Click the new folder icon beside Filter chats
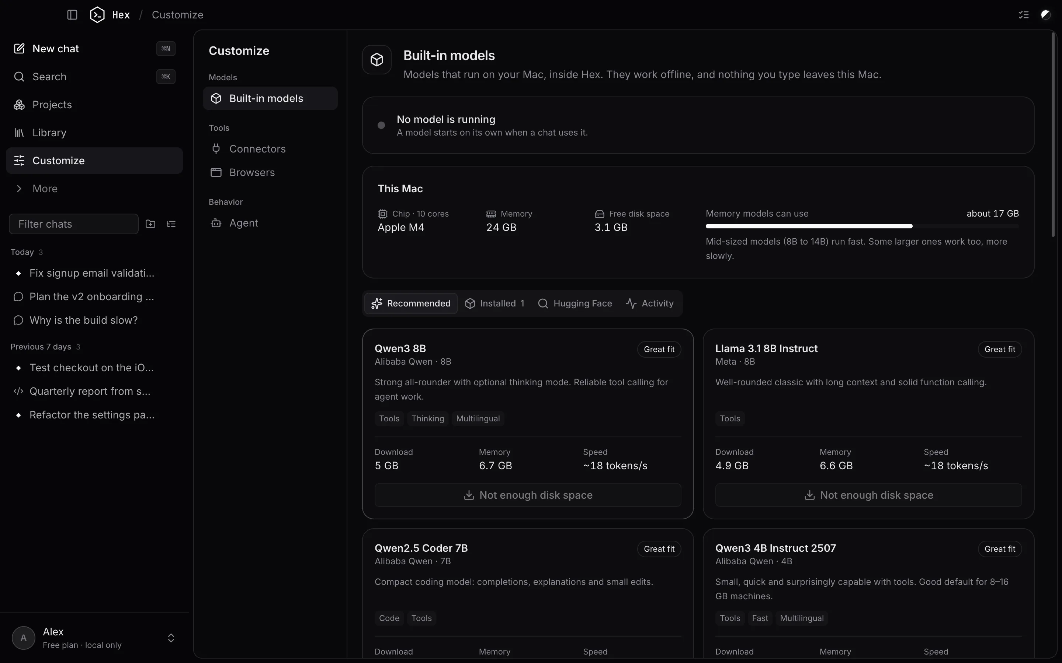The height and width of the screenshot is (663, 1062). pyautogui.click(x=150, y=224)
